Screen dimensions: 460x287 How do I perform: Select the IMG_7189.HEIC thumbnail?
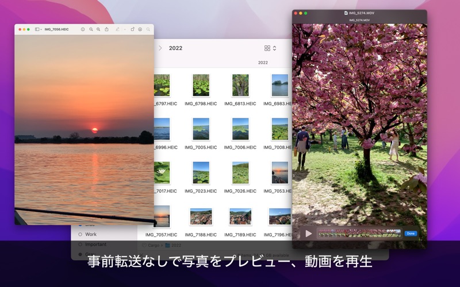(240, 216)
